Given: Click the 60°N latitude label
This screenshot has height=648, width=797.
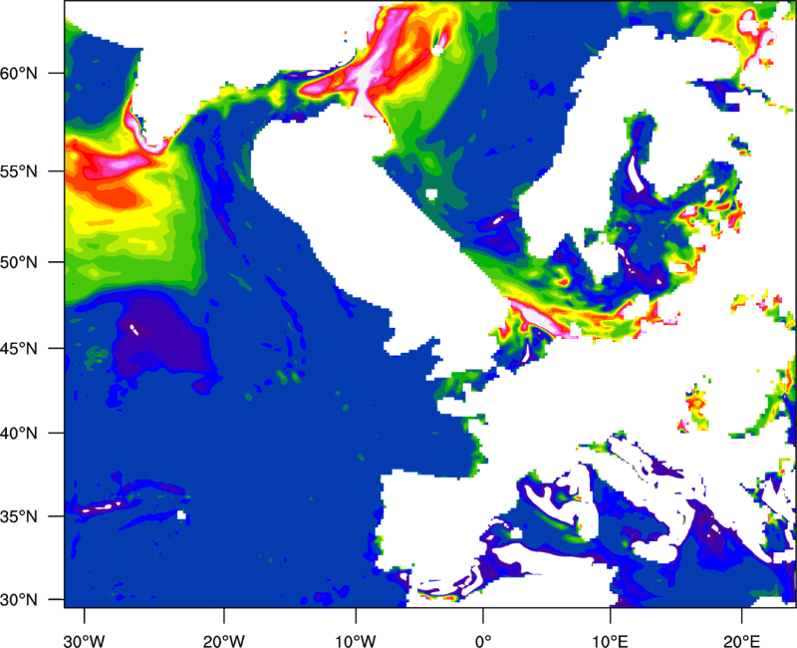Looking at the screenshot, I should click(19, 73).
